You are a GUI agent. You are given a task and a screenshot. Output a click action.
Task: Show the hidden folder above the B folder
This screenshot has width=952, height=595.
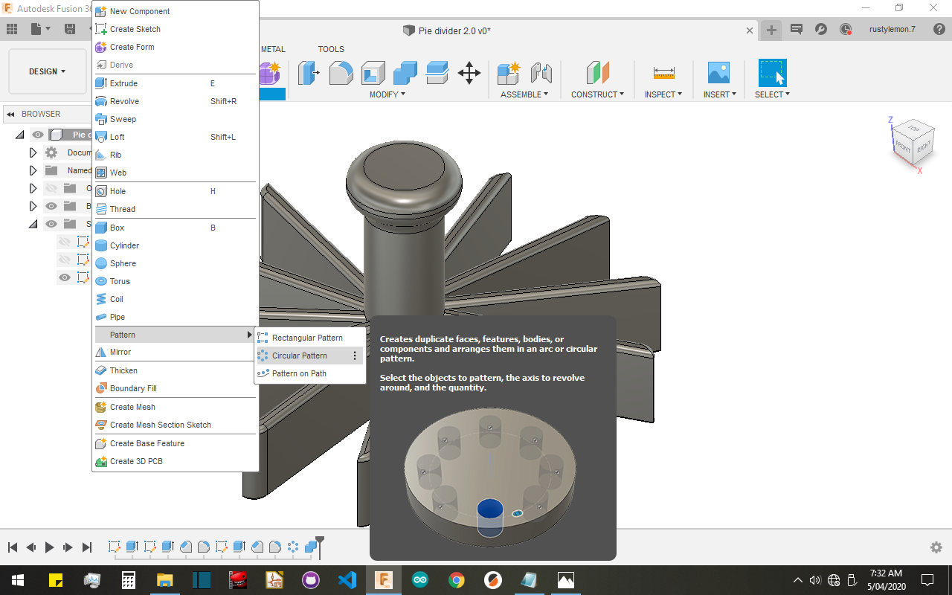pyautogui.click(x=51, y=188)
